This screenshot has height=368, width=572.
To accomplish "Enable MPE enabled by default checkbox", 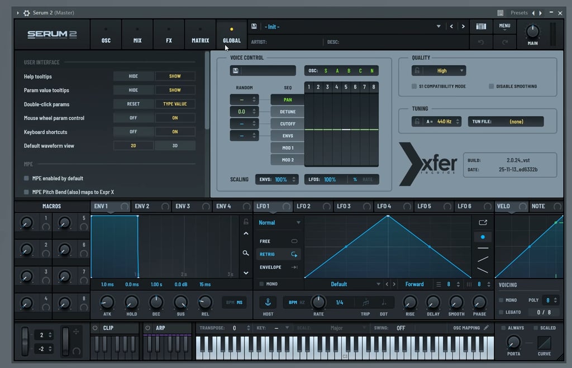I will (x=26, y=178).
